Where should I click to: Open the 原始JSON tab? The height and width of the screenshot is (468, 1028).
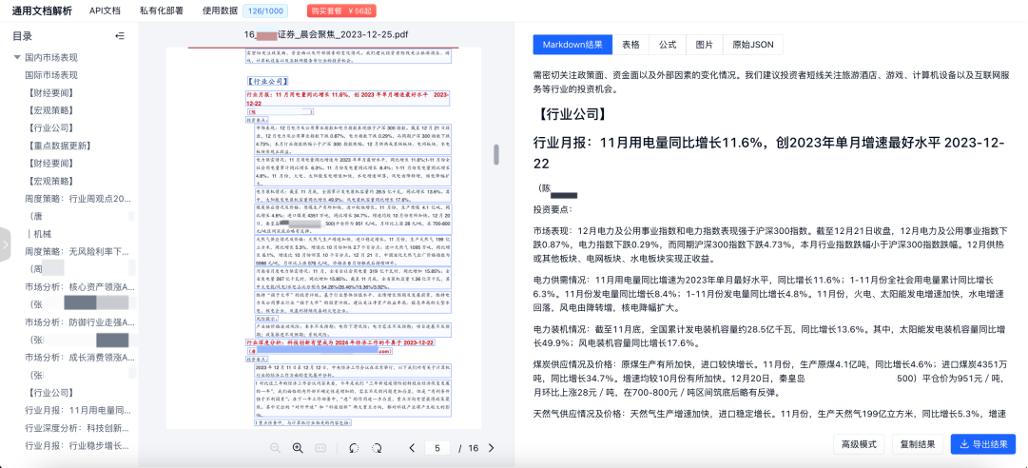[753, 45]
